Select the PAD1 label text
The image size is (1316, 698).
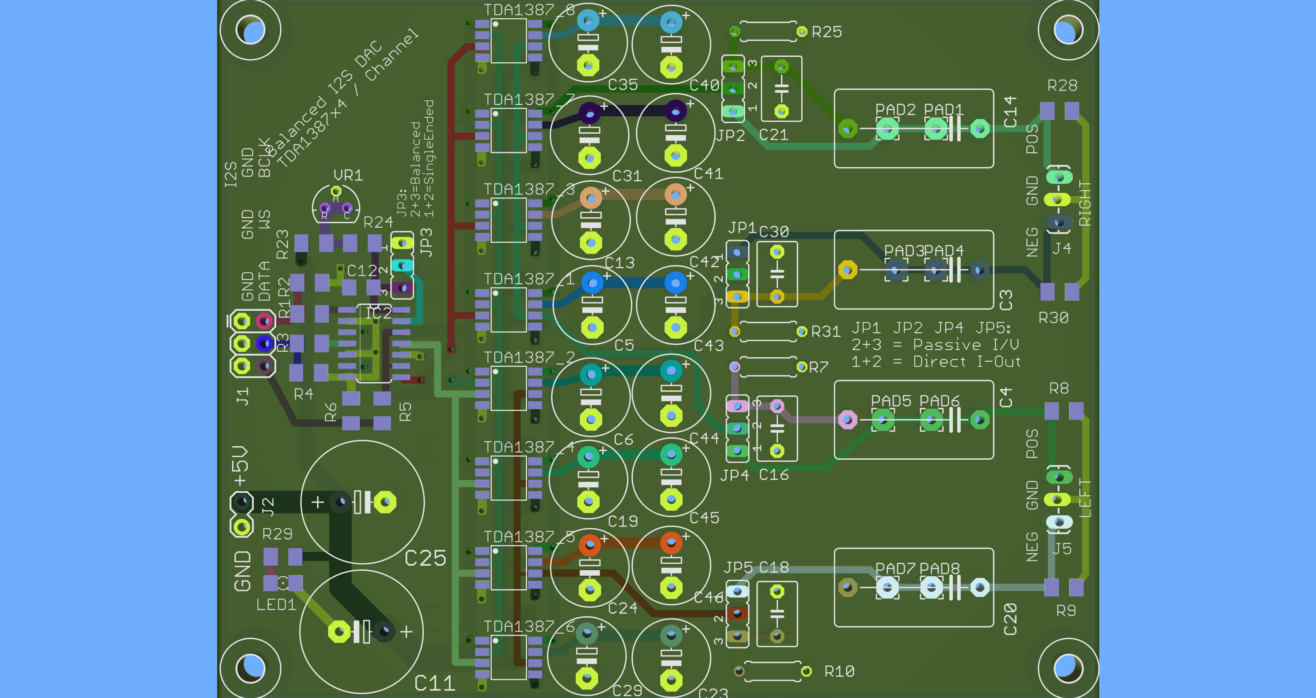(943, 109)
